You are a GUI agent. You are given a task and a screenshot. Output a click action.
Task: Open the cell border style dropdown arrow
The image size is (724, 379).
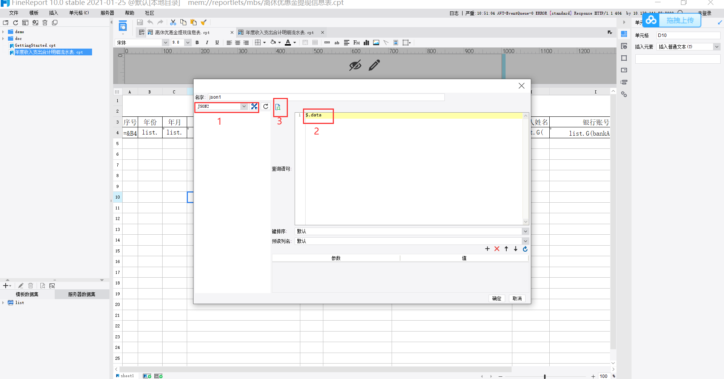(264, 43)
